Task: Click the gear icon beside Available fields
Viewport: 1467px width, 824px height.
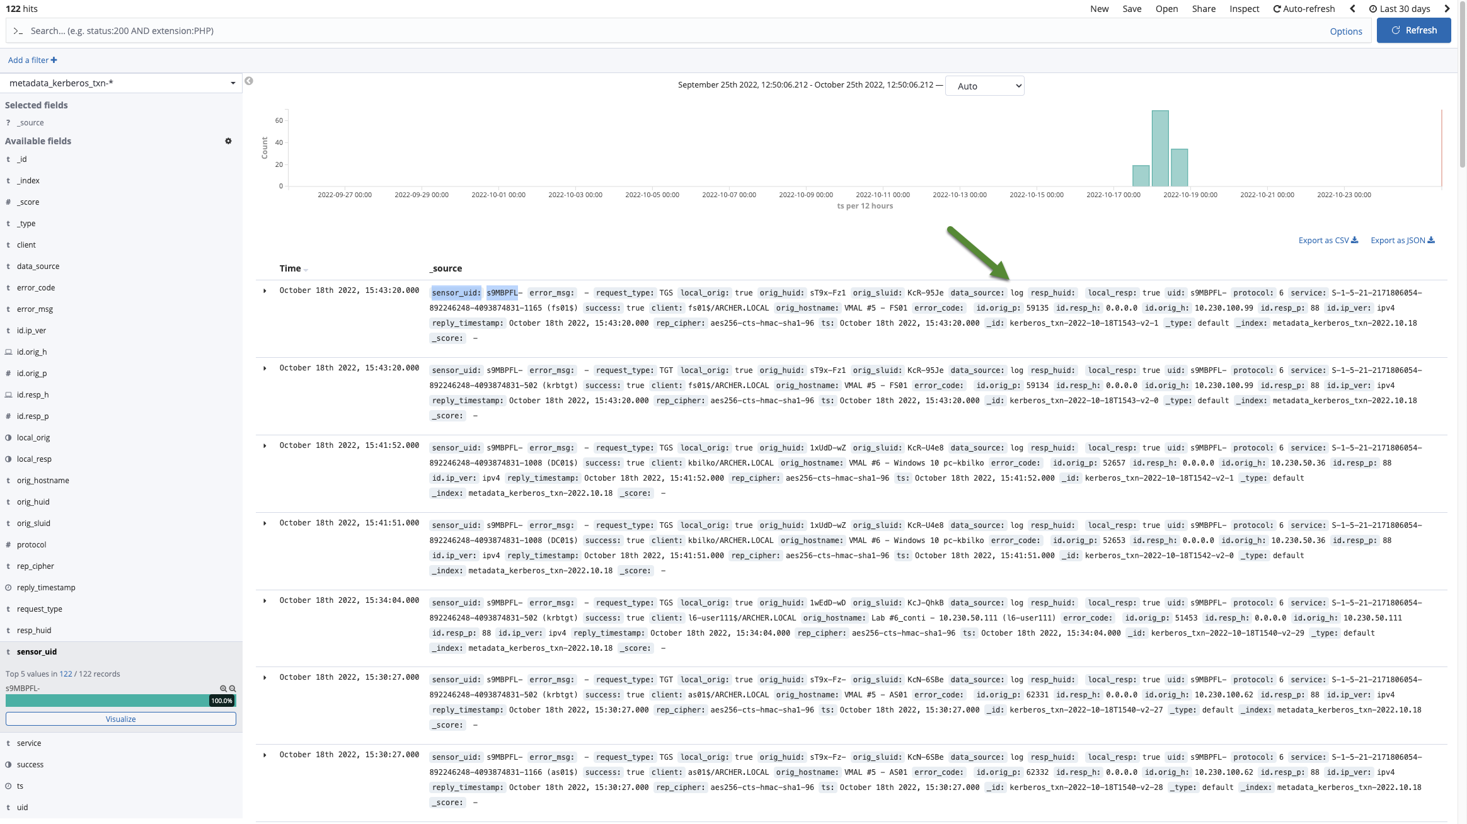Action: 228,141
